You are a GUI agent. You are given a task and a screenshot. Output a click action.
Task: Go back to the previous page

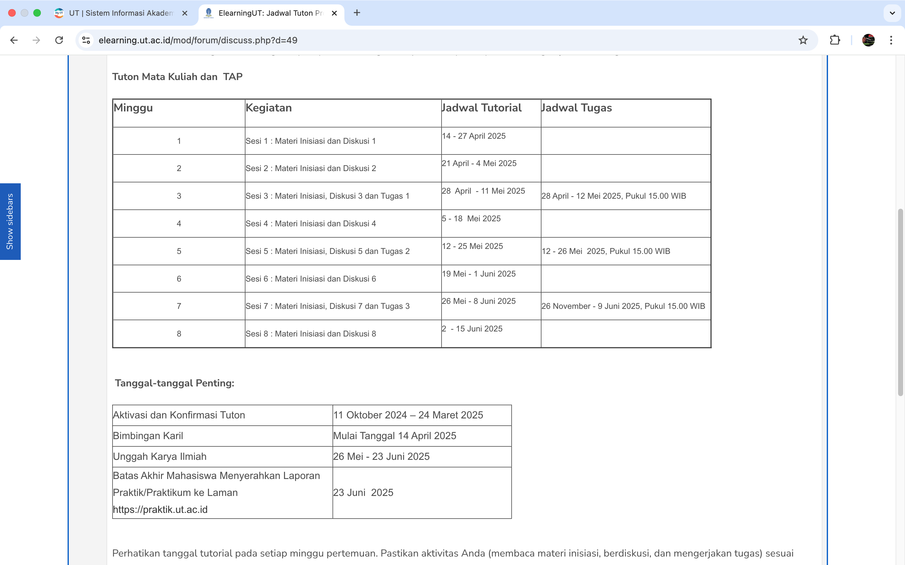click(x=14, y=40)
